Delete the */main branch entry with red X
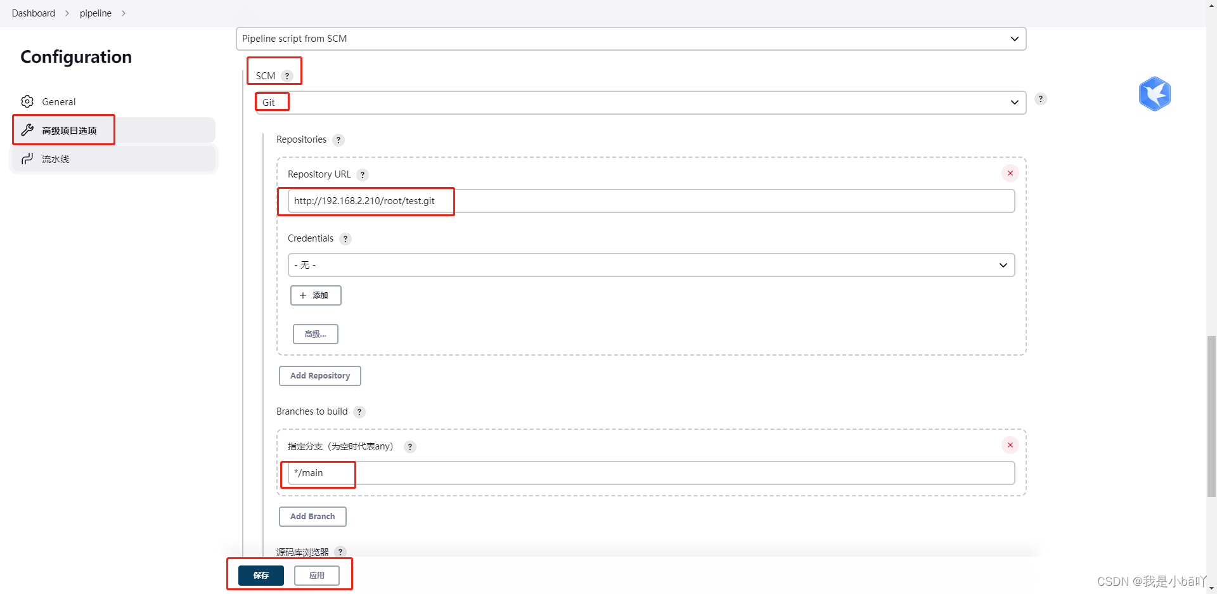 [1010, 445]
